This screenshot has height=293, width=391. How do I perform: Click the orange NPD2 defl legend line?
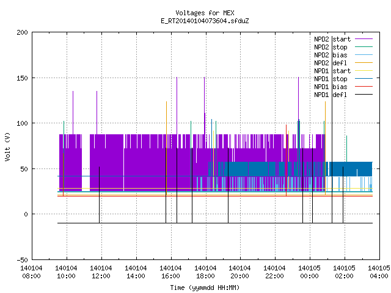point(364,62)
